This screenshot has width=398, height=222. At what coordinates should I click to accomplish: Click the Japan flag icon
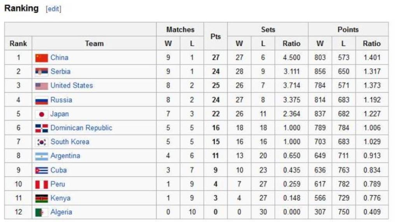pyautogui.click(x=41, y=114)
